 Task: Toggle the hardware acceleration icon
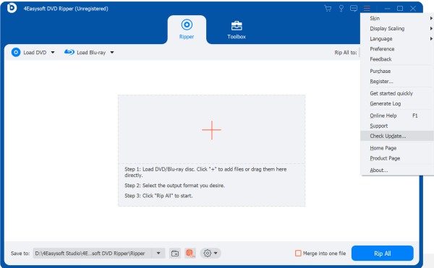[x=190, y=253]
